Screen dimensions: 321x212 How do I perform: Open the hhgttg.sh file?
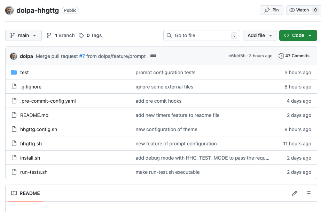click(31, 144)
